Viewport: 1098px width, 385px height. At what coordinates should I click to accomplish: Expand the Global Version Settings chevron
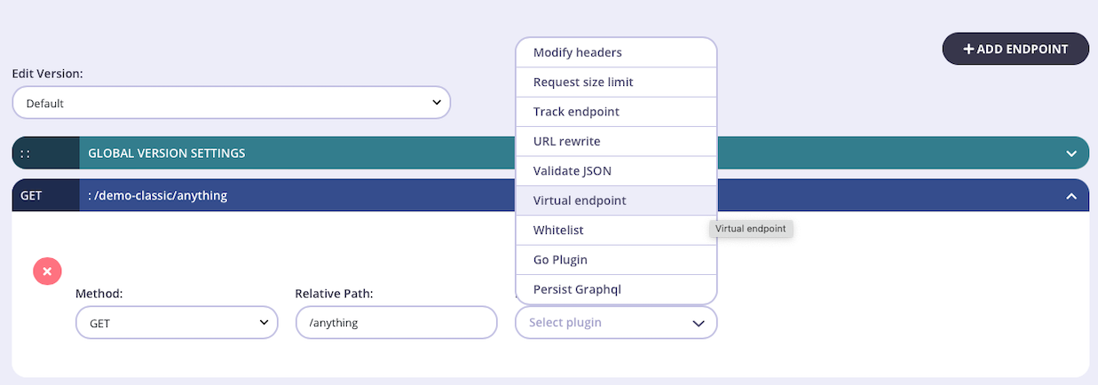coord(1071,153)
